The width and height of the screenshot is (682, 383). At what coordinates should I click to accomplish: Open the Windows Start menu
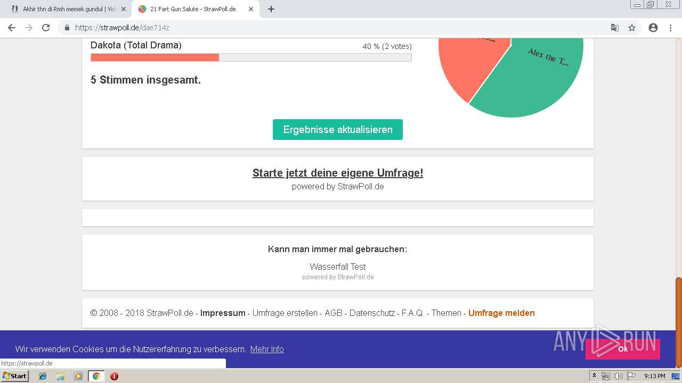14,376
